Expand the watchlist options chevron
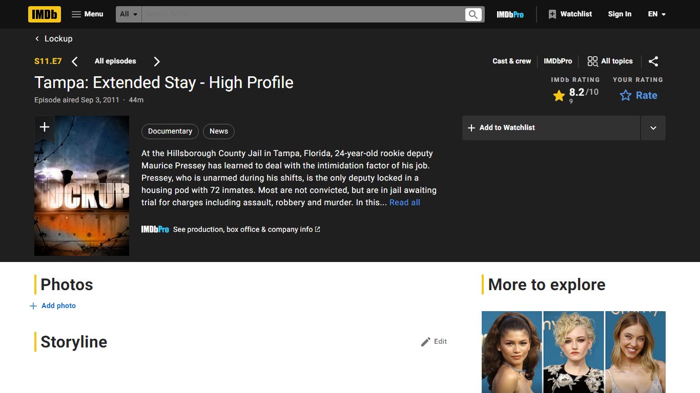The image size is (700, 393). (x=653, y=128)
